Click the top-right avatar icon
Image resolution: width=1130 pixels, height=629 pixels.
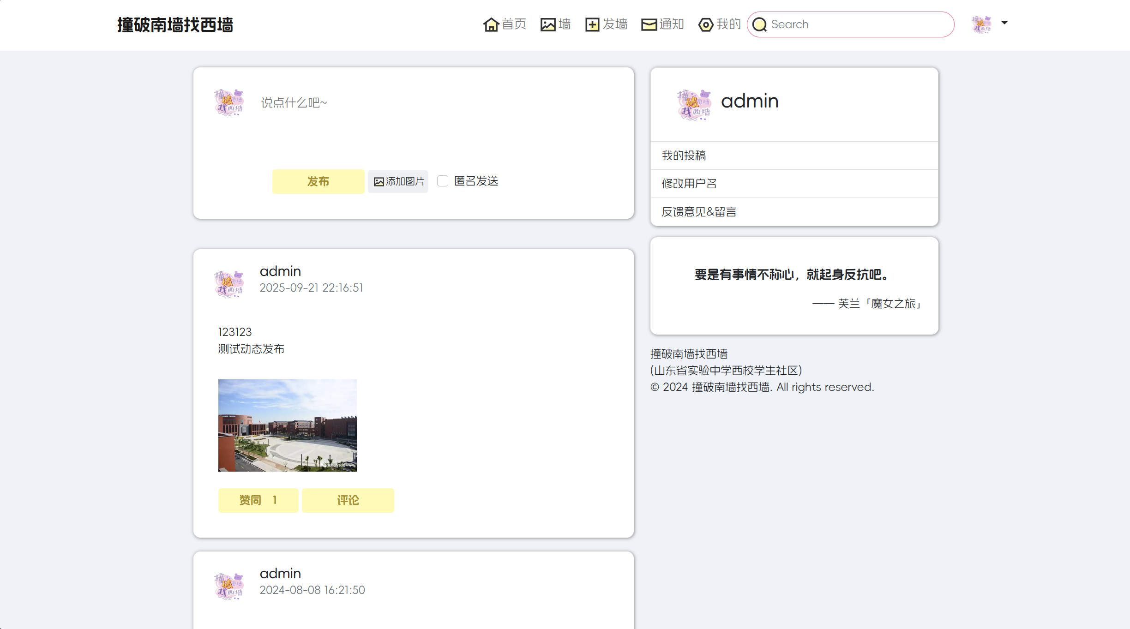pos(982,24)
